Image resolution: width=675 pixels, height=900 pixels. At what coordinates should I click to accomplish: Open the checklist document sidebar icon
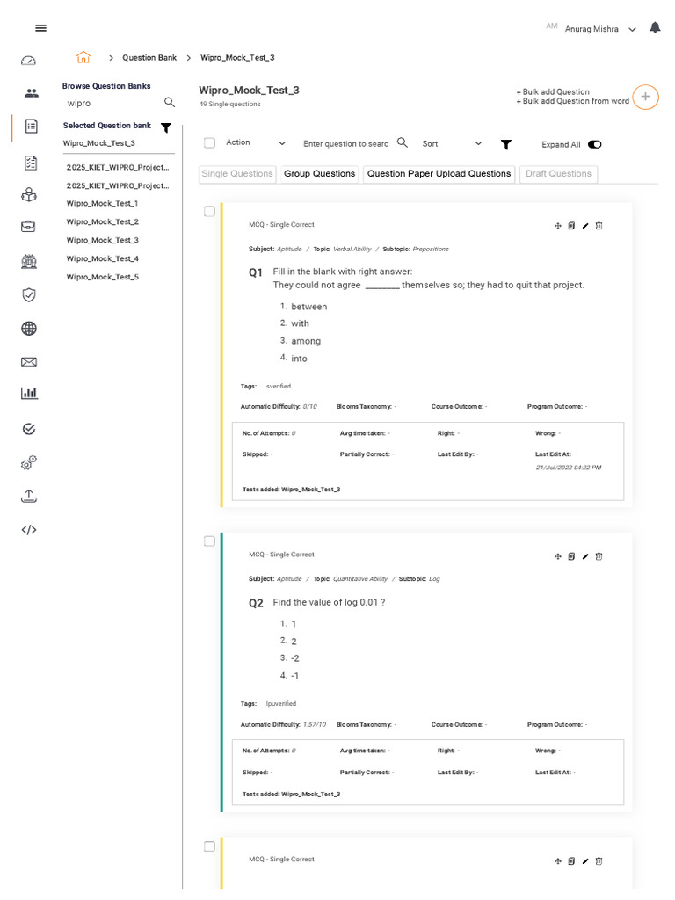pyautogui.click(x=31, y=163)
